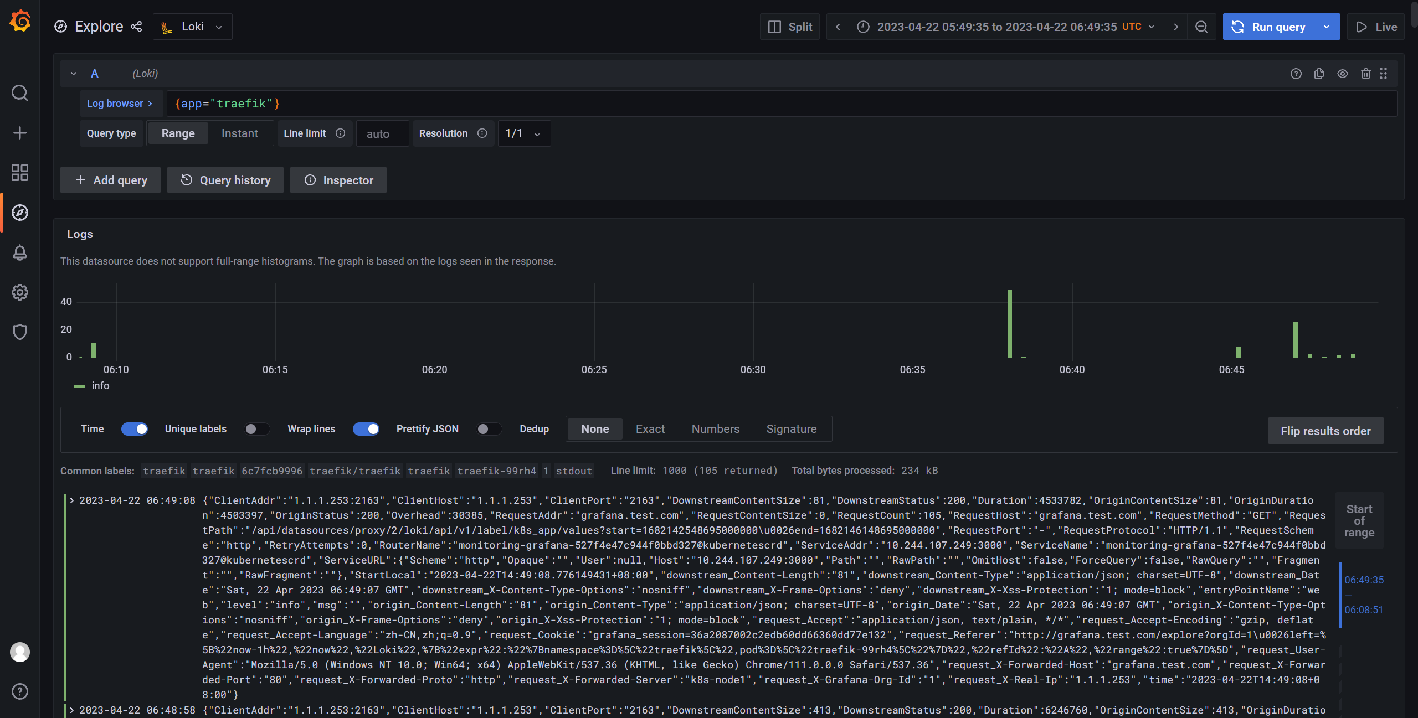Open the Loki datasource dropdown

(x=192, y=27)
